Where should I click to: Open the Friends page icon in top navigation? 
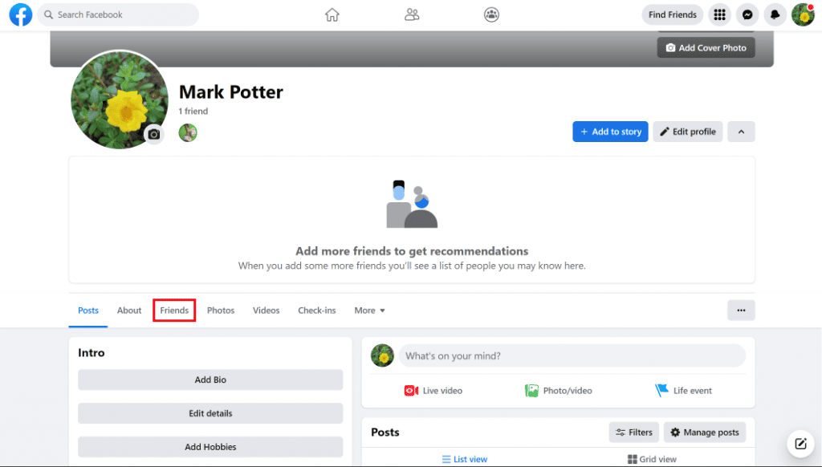412,14
